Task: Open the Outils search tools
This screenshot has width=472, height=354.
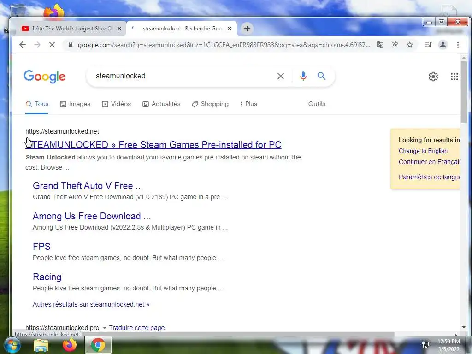Action: pos(317,104)
